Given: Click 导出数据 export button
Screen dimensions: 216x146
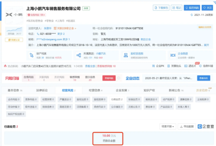Looking at the screenshot, I should click(187, 126).
